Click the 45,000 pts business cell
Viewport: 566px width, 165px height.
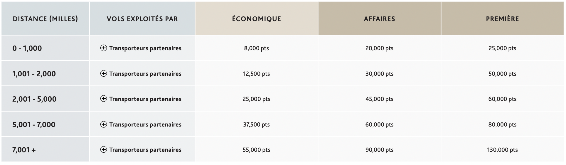point(379,99)
